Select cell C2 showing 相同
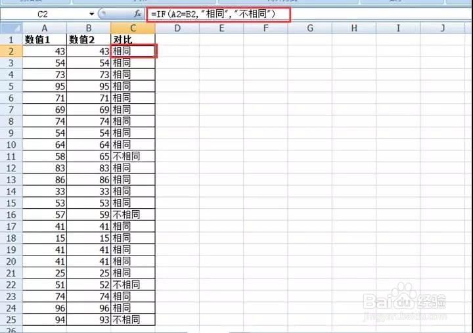473x333 pixels. 133,51
